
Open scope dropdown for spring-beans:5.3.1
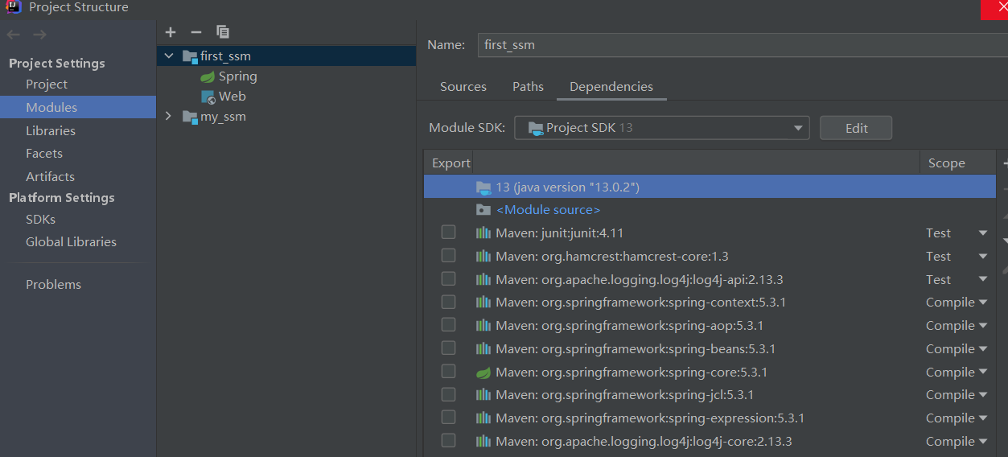pyautogui.click(x=982, y=349)
